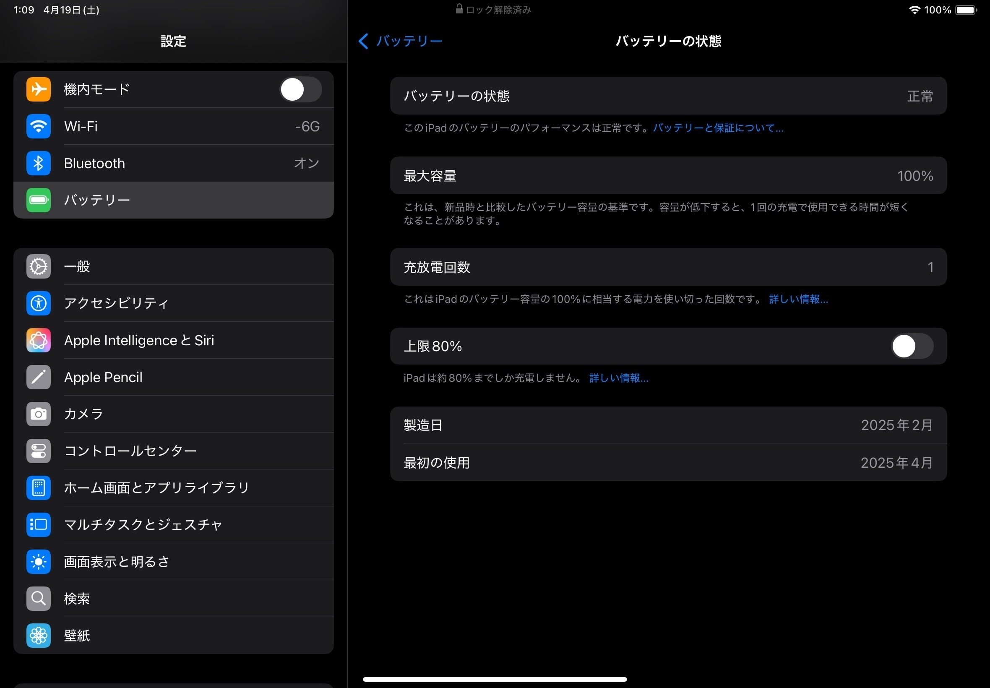Open 壁紙 via the wallpaper icon
Image resolution: width=990 pixels, height=688 pixels.
[38, 636]
